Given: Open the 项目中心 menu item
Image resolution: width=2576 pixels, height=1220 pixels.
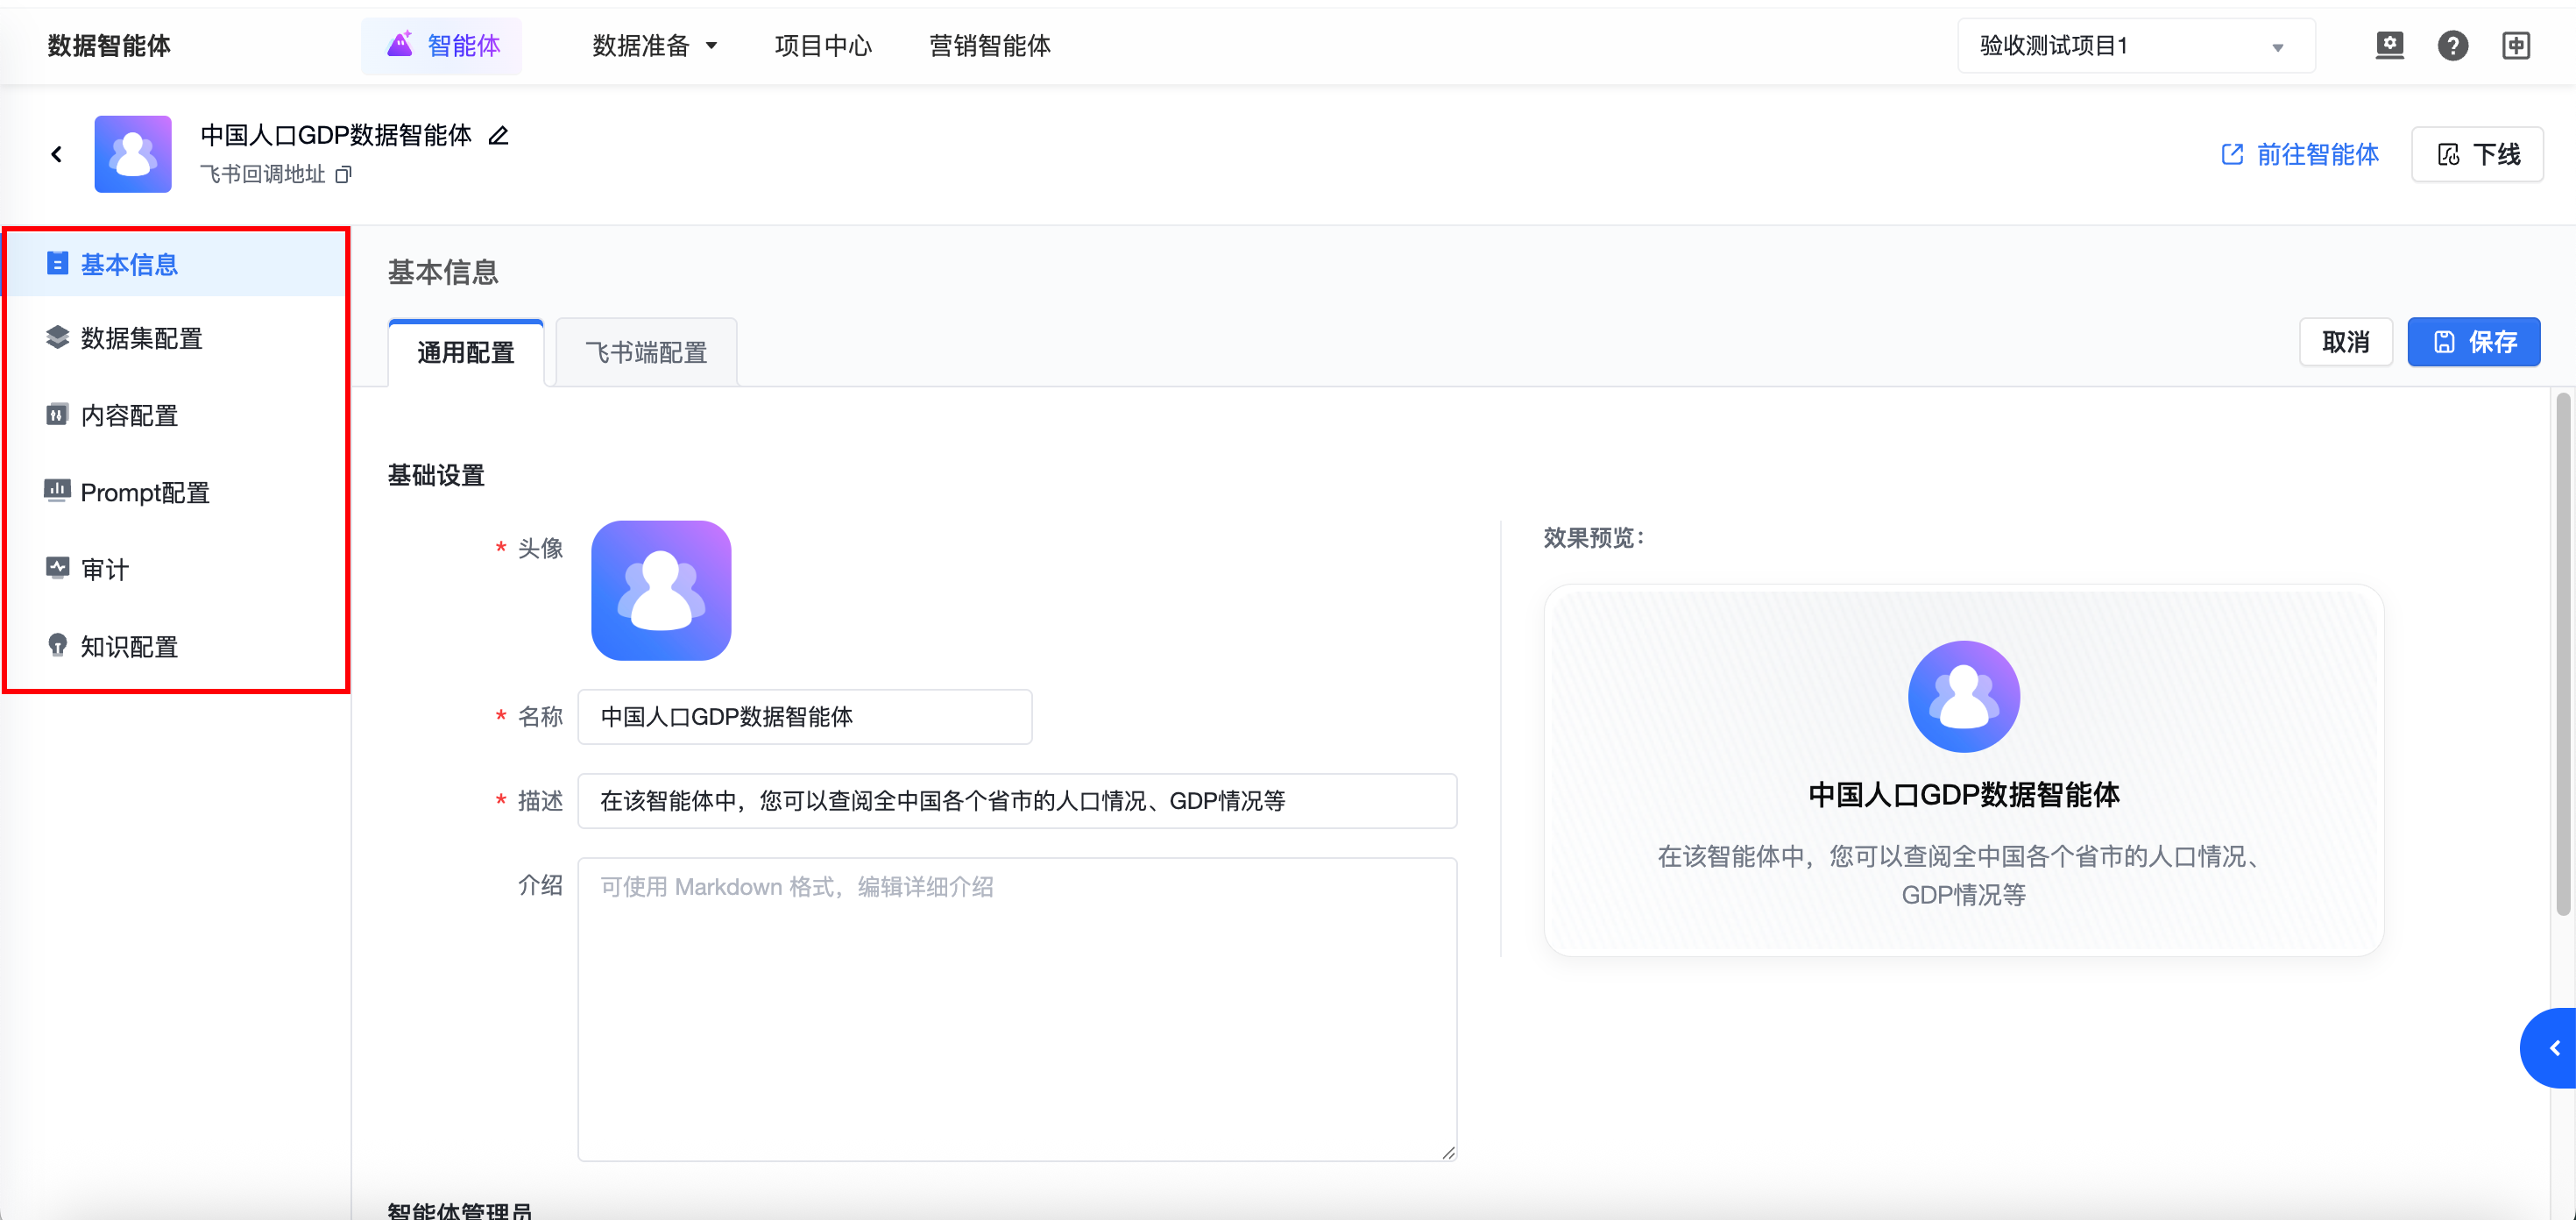Looking at the screenshot, I should (x=822, y=46).
